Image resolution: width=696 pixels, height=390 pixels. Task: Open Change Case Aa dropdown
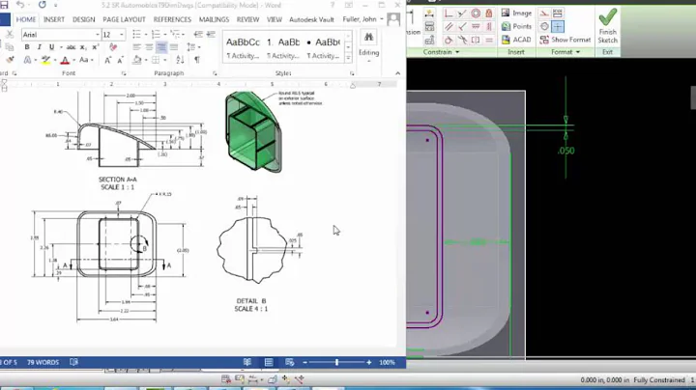point(85,60)
